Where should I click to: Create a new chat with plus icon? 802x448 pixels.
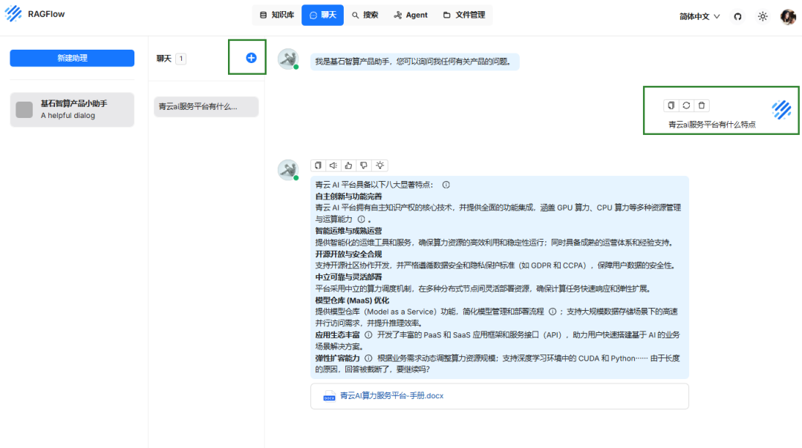coord(251,58)
